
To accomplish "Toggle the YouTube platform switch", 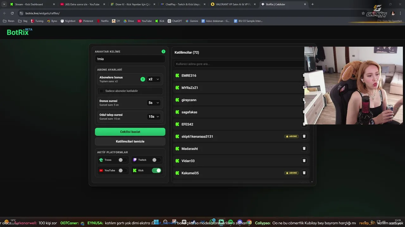I will (122, 171).
